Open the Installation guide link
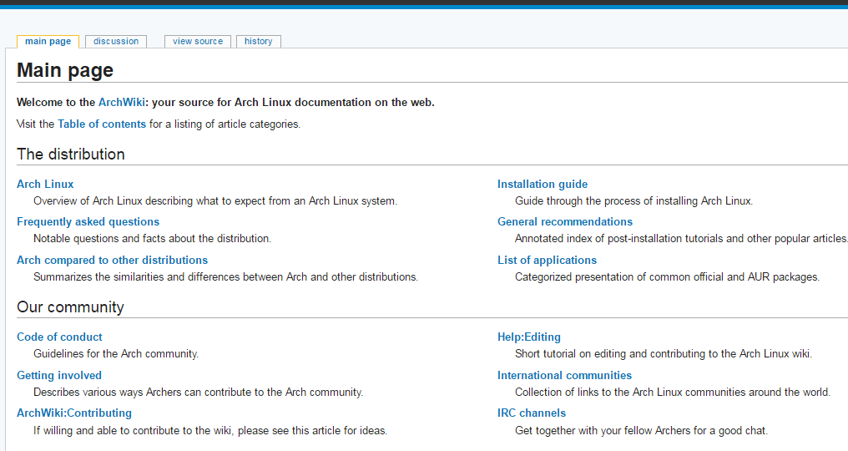Screen dimensions: 848x451 (543, 184)
